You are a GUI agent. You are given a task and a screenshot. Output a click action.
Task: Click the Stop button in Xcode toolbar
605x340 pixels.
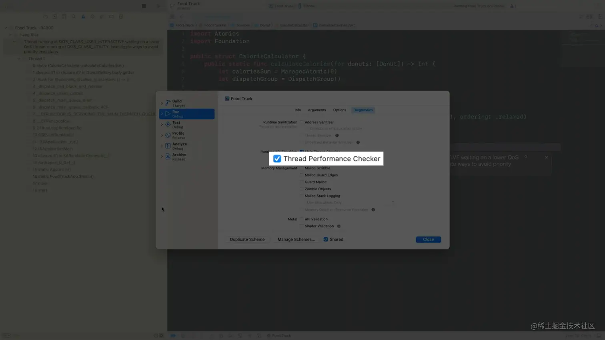point(144,6)
